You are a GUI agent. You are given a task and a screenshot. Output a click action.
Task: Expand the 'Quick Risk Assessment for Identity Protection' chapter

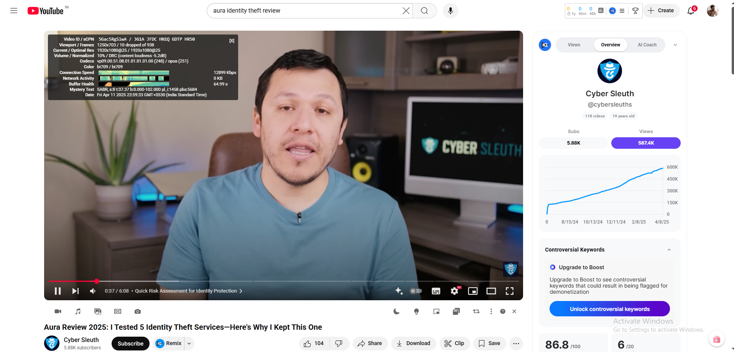pos(189,291)
